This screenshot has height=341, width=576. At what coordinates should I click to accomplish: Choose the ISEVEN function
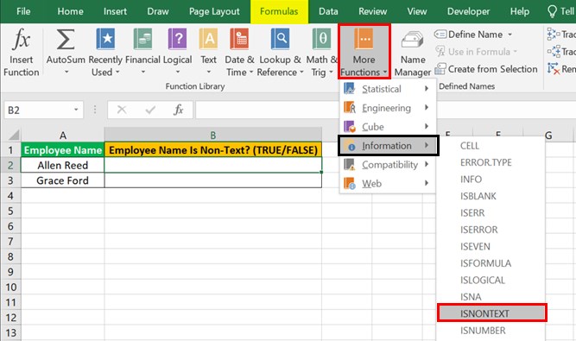[491, 246]
